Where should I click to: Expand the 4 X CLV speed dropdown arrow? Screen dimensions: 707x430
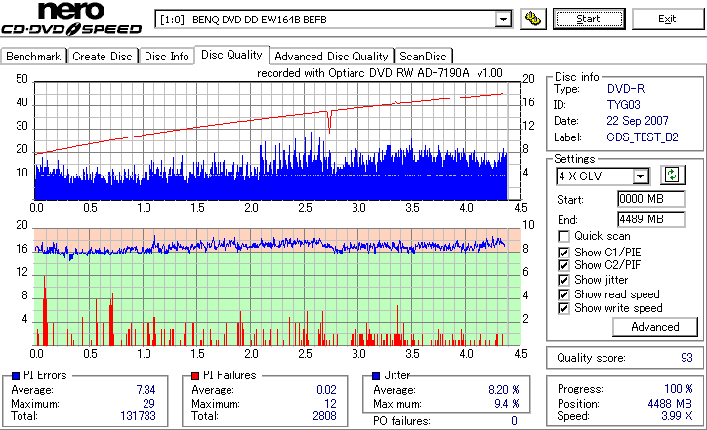[x=640, y=176]
